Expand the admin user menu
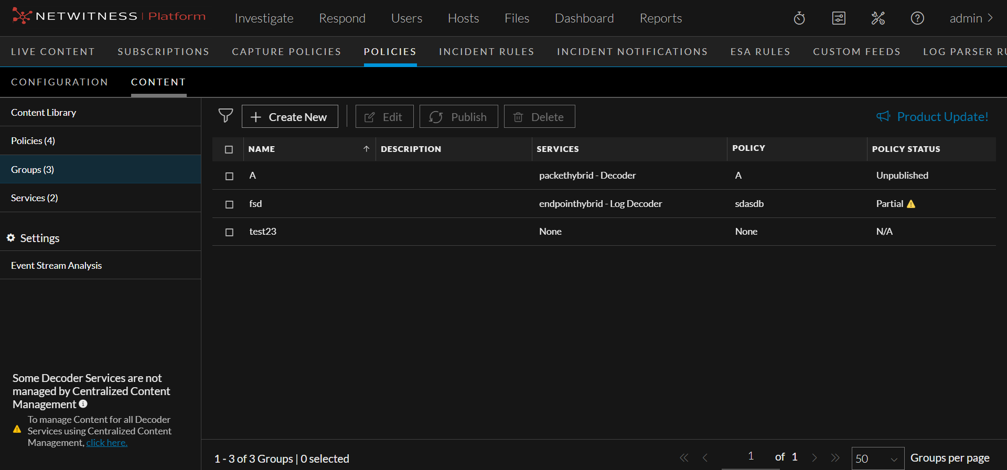 tap(971, 18)
